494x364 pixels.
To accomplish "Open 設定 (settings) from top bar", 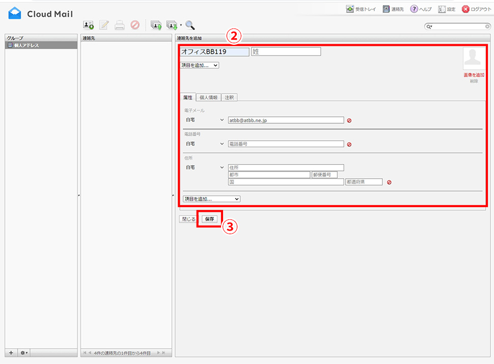I will [x=447, y=9].
